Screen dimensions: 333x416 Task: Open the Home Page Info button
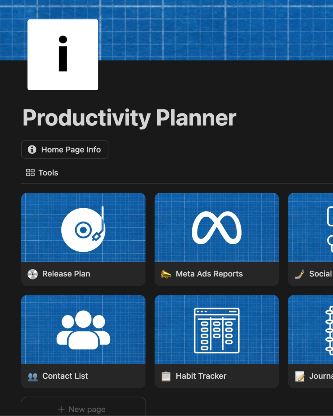(65, 149)
